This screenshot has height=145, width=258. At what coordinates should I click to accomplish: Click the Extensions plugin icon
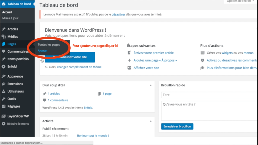click(4, 84)
